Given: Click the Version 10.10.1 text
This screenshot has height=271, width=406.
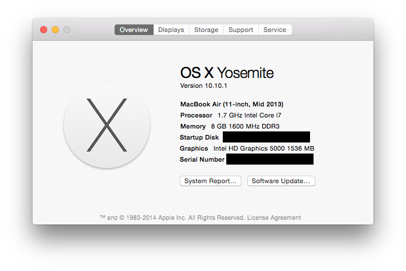Looking at the screenshot, I should 204,85.
